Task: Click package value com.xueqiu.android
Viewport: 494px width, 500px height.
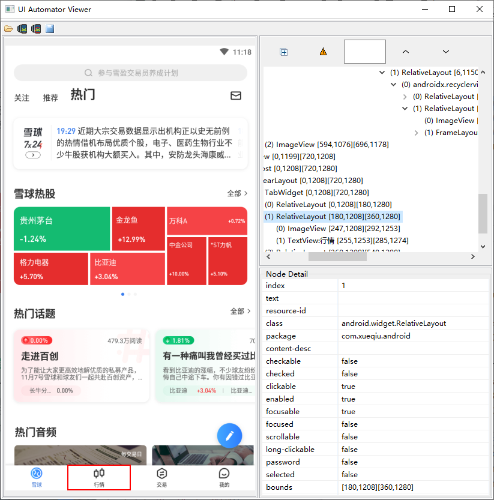Action: (x=376, y=336)
